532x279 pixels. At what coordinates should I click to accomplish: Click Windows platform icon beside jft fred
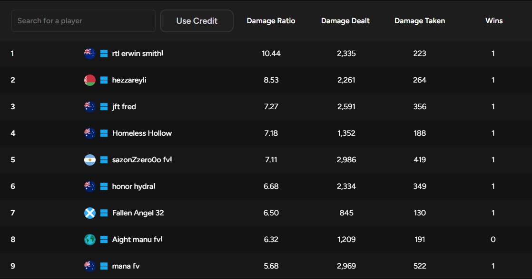click(104, 107)
